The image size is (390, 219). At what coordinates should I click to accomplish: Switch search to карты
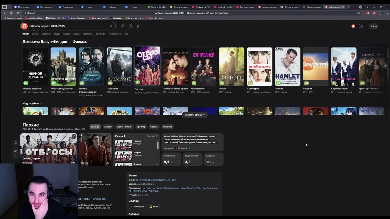coord(66,34)
